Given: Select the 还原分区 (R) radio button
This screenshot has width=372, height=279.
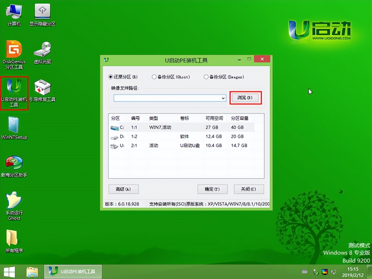Looking at the screenshot, I should tap(111, 76).
